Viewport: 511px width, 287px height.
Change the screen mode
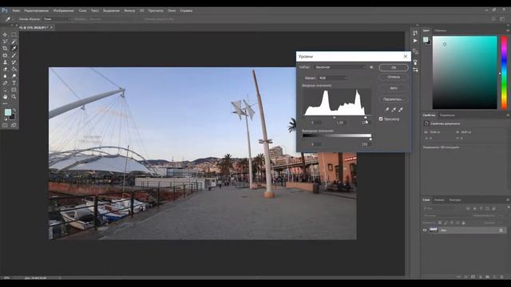click(x=14, y=125)
